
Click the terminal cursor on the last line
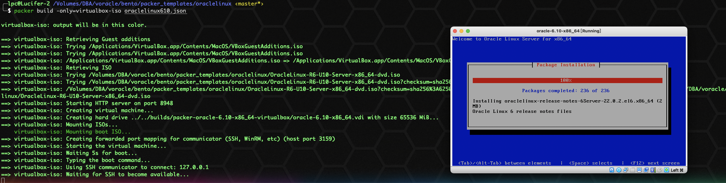click(x=3, y=180)
